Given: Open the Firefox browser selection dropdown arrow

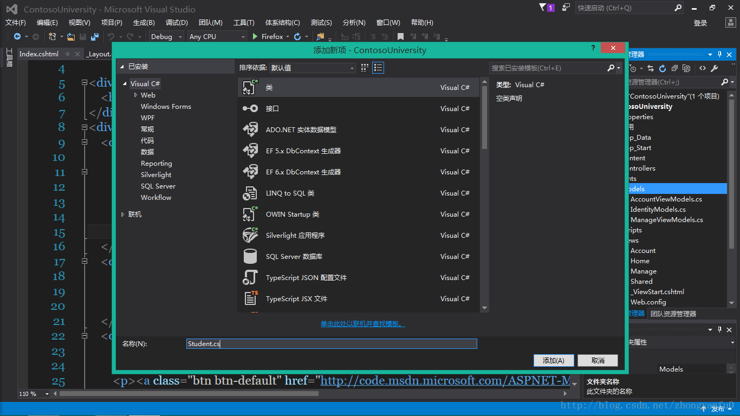Looking at the screenshot, I should 288,36.
